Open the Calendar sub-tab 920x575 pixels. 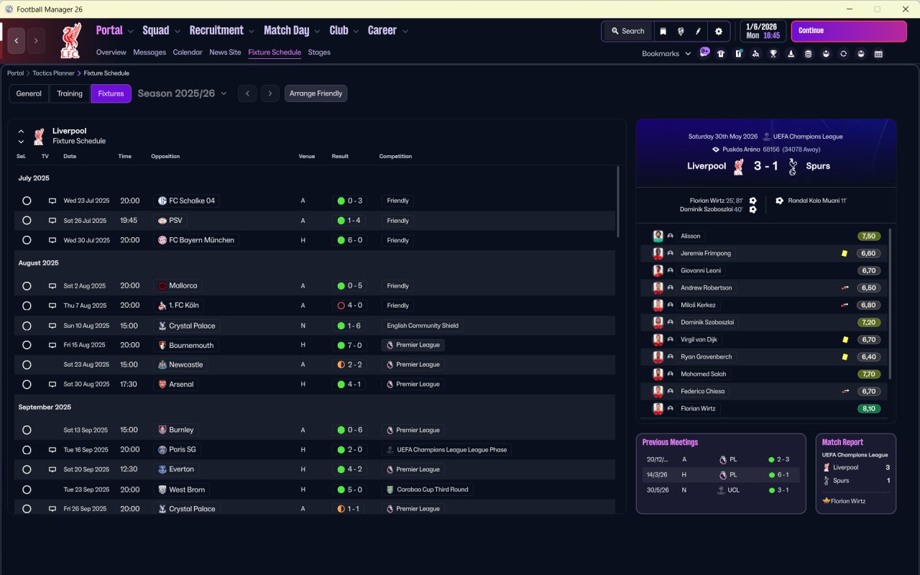point(188,52)
